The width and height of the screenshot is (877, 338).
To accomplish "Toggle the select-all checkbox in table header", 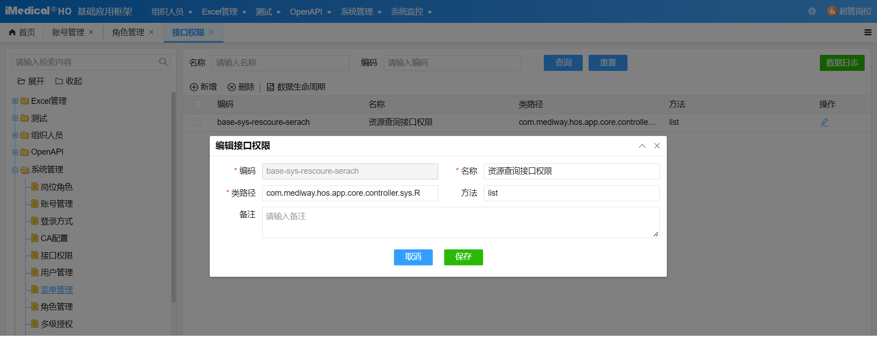I will pos(197,104).
